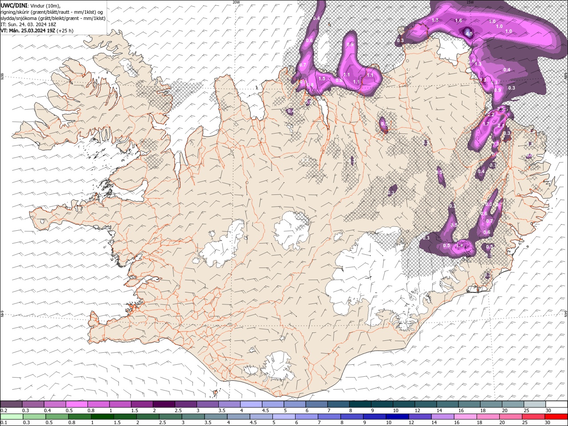Click the init time 'IT: Sun. 24. 03. 2024 18Z'
The height and width of the screenshot is (426, 568).
pos(28,24)
